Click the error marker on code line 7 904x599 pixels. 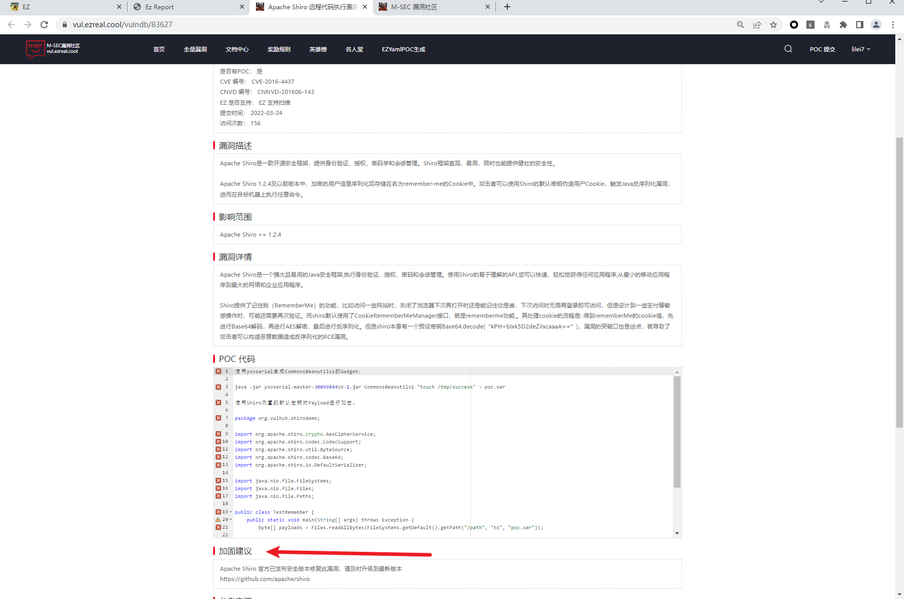218,418
